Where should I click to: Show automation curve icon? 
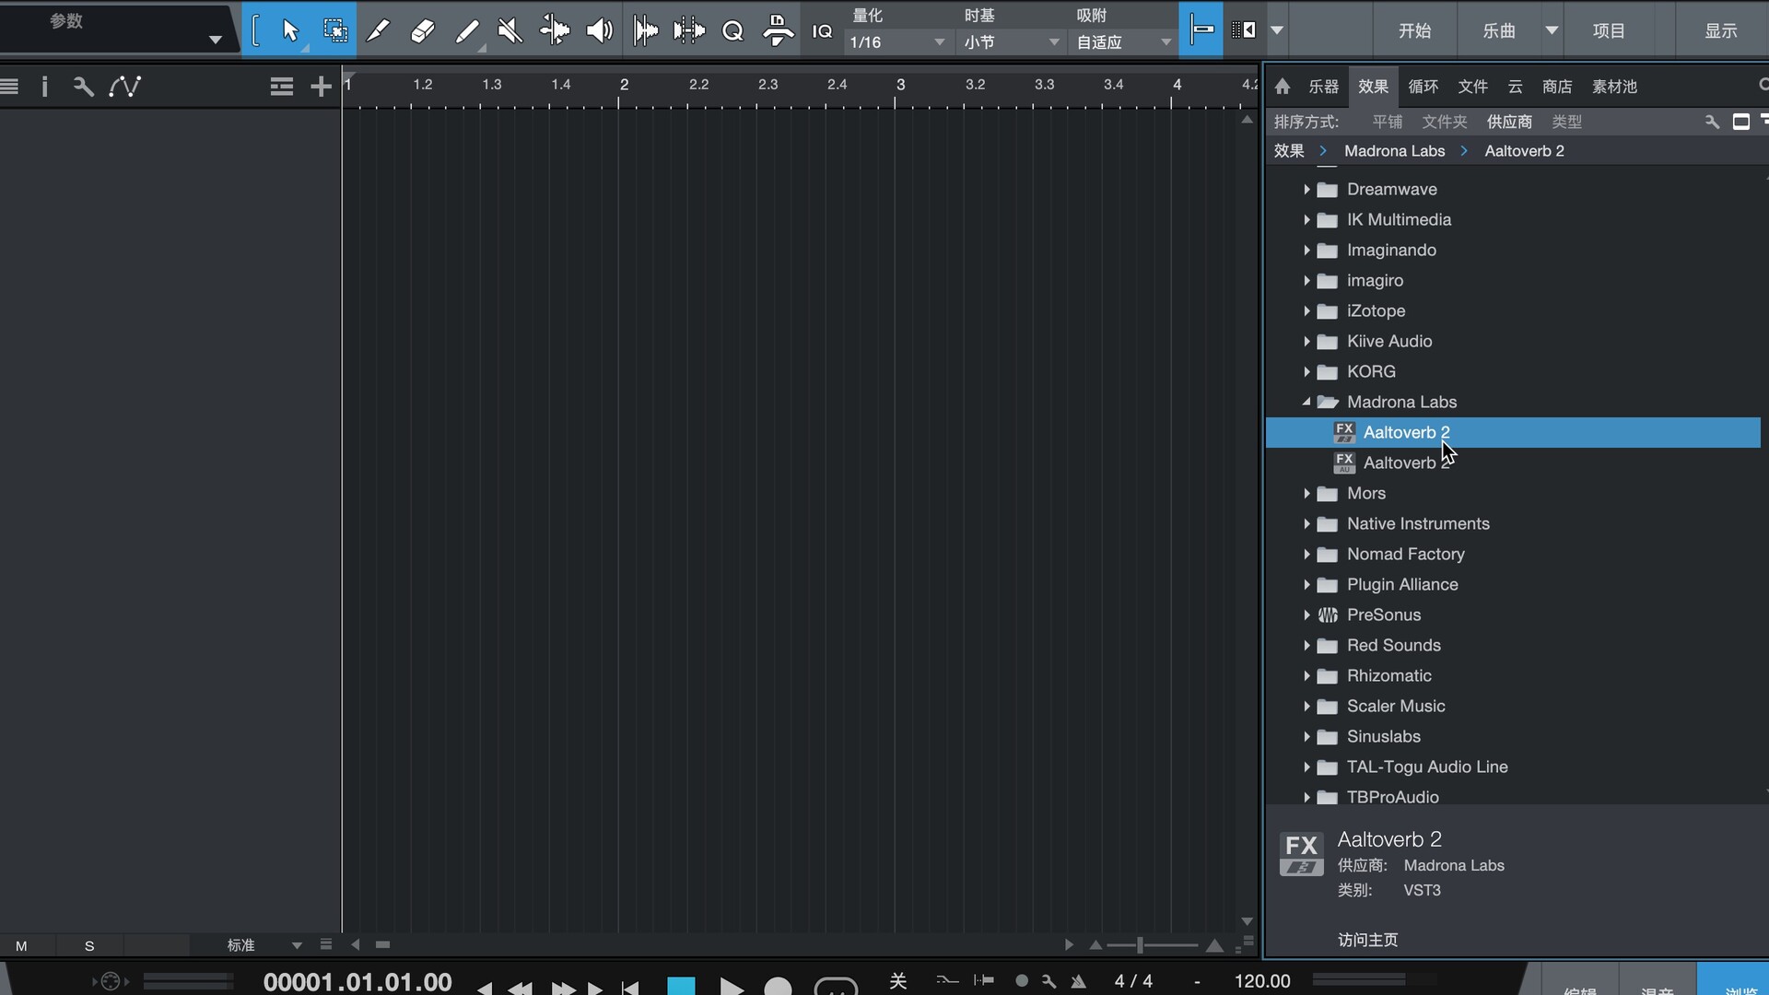tap(125, 87)
